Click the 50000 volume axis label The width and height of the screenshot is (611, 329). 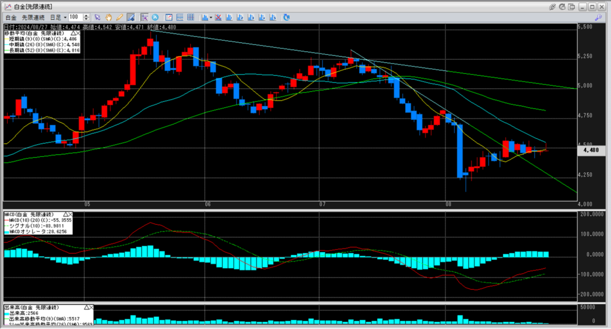[588, 307]
